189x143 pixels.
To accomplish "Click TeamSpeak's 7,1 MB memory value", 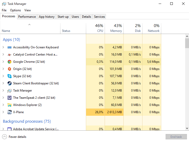I will pyautogui.click(x=117, y=98).
